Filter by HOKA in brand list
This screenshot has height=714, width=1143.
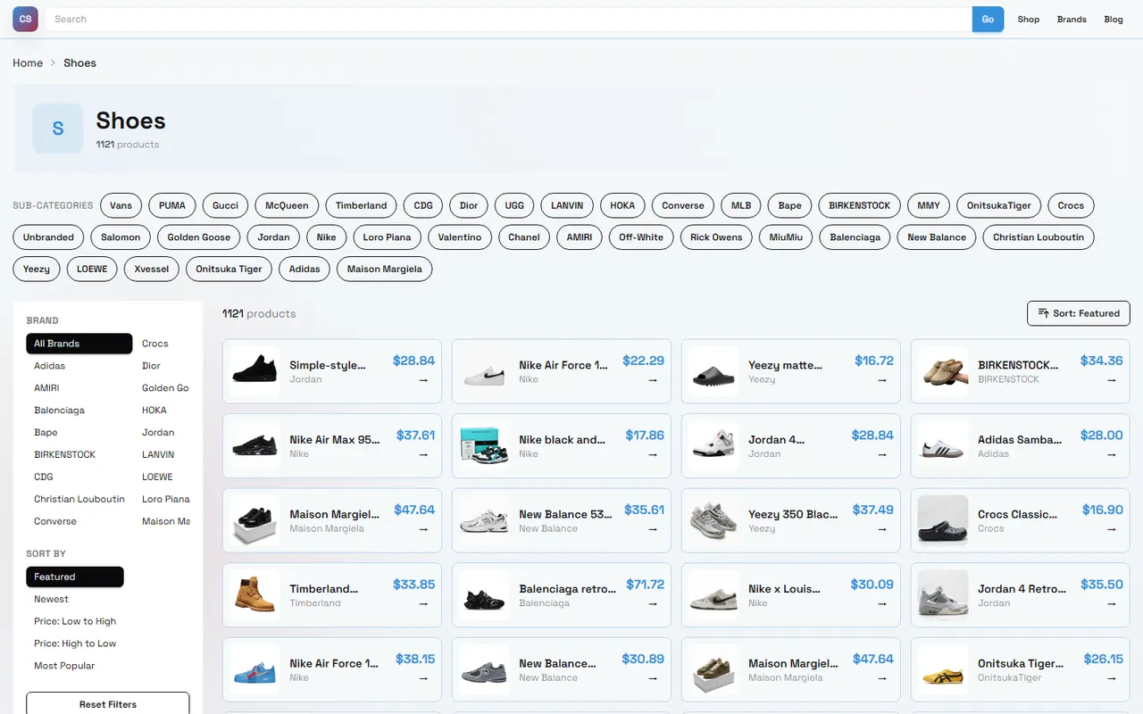tap(162, 411)
